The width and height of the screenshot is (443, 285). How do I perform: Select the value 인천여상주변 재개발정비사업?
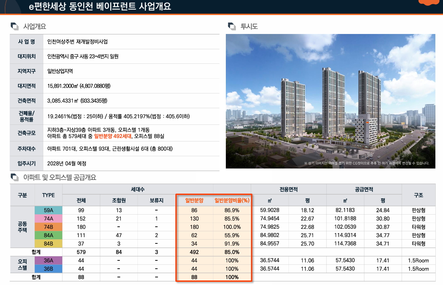(78, 42)
